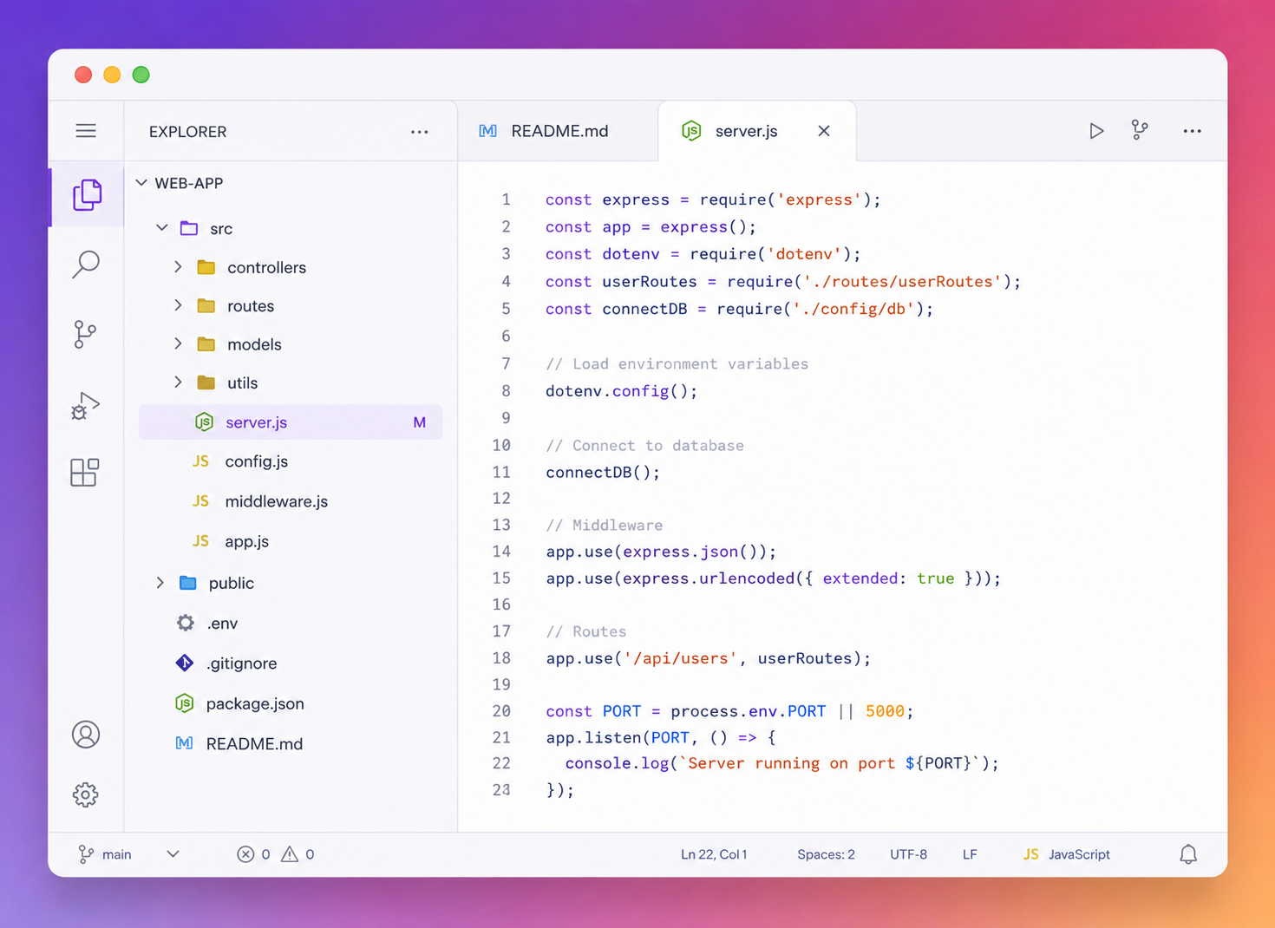The width and height of the screenshot is (1275, 928).
Task: Switch to the README.md tab
Action: point(559,131)
